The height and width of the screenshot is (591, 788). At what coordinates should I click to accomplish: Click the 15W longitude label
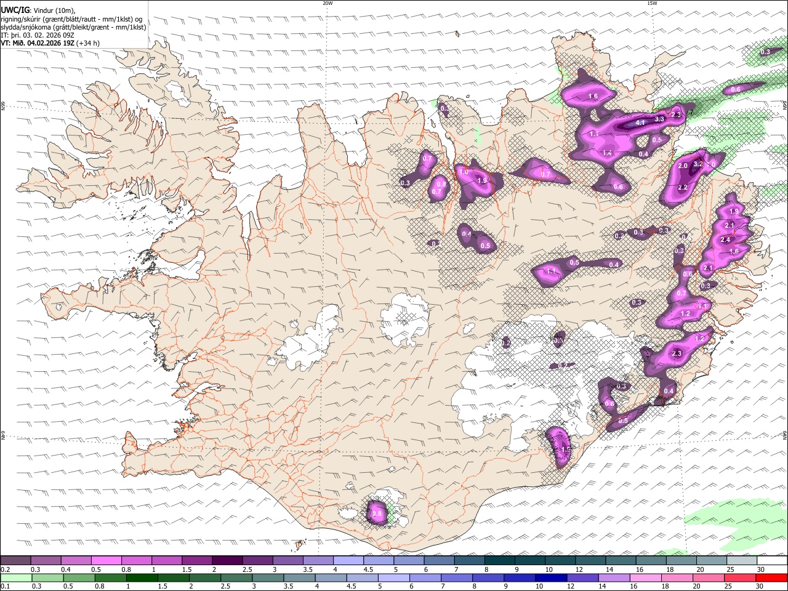click(651, 3)
